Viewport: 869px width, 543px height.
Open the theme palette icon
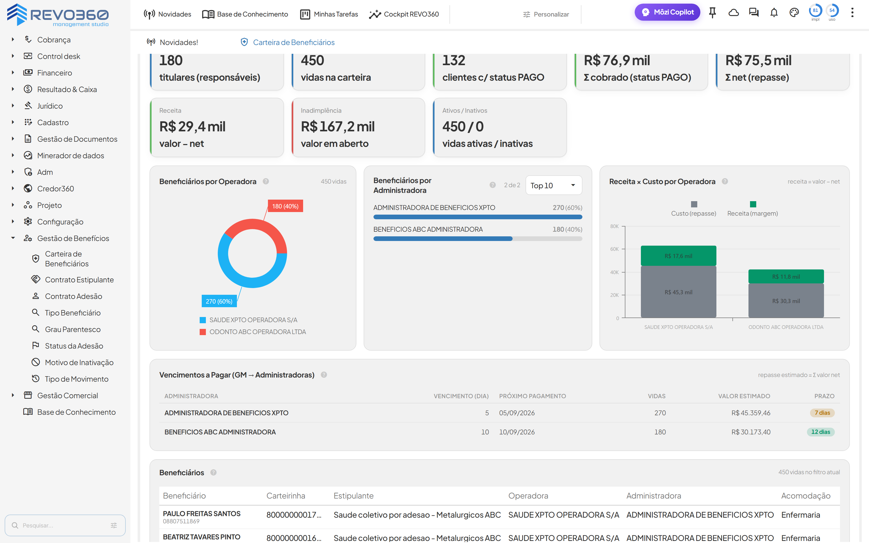tap(794, 13)
